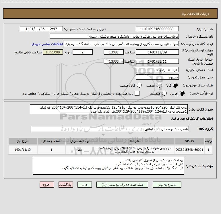The image size is (221, 214).
Task: Select the خدمت radio button
Action: pyautogui.click(x=159, y=85)
